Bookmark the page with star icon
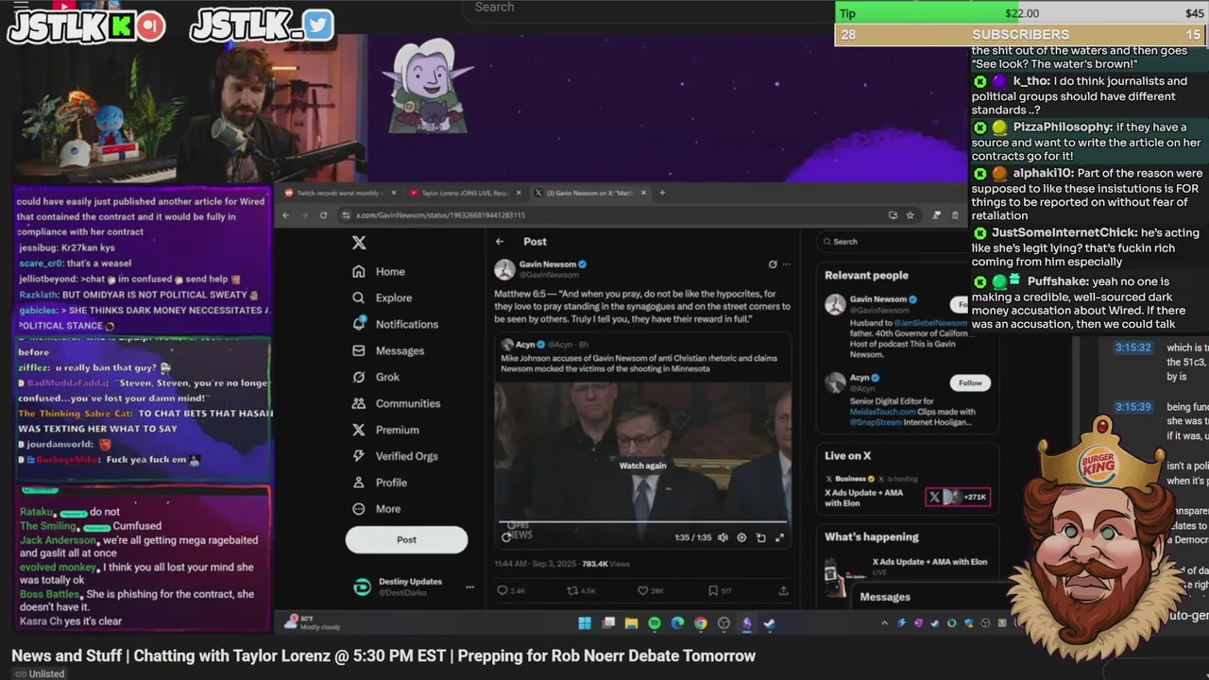 tap(910, 215)
